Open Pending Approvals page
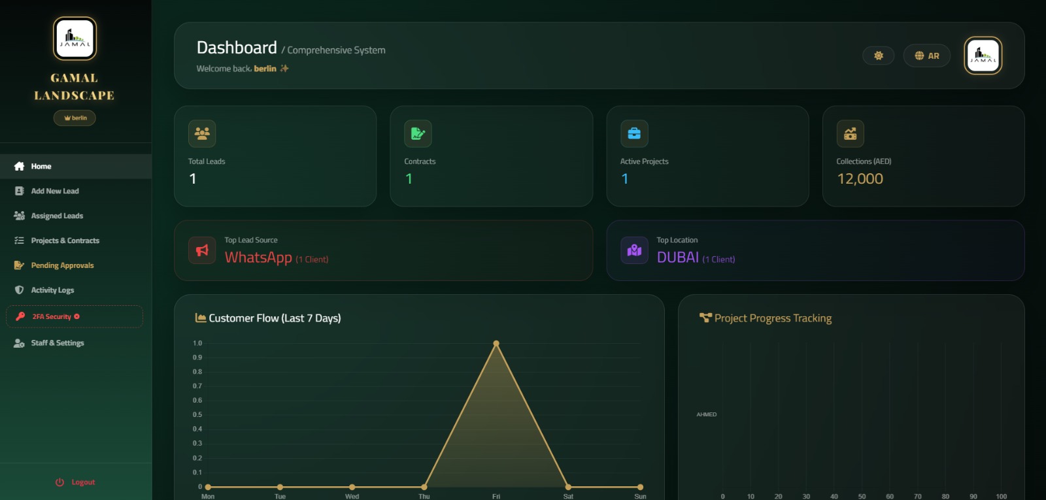This screenshot has height=500, width=1046. tap(76, 265)
